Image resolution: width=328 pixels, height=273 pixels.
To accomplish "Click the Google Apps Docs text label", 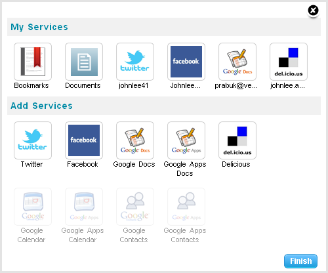I will (185, 169).
